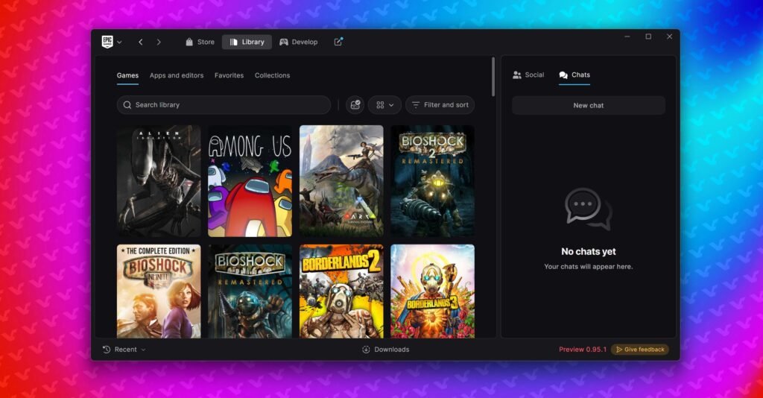Viewport: 763px width, 398px height.
Task: Go back with the left arrow
Action: pos(141,42)
